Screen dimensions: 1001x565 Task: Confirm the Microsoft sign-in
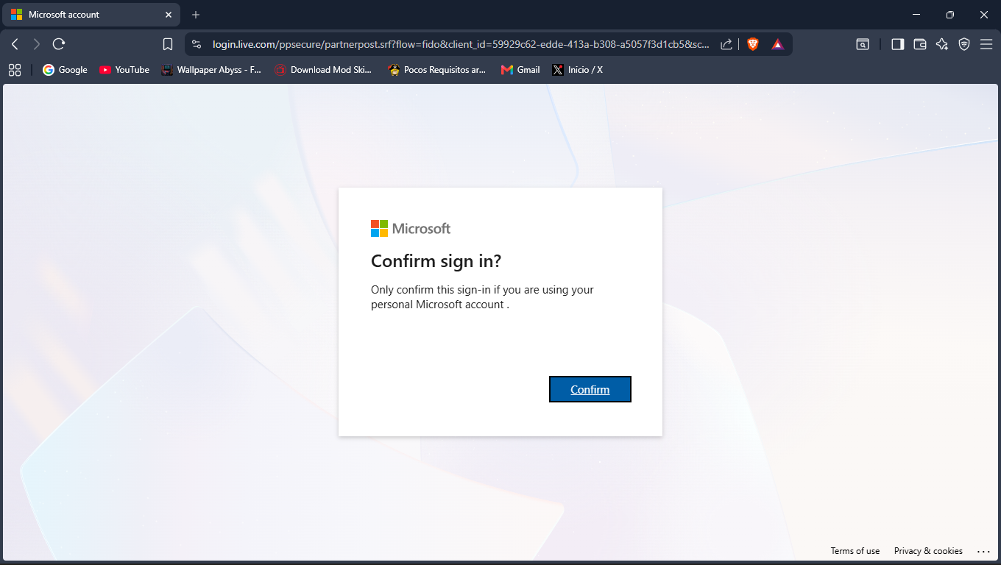pos(590,389)
